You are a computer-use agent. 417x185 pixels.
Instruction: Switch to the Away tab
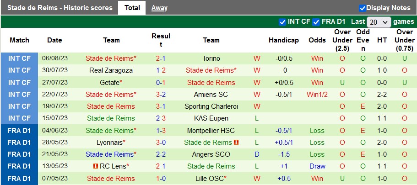pyautogui.click(x=159, y=8)
